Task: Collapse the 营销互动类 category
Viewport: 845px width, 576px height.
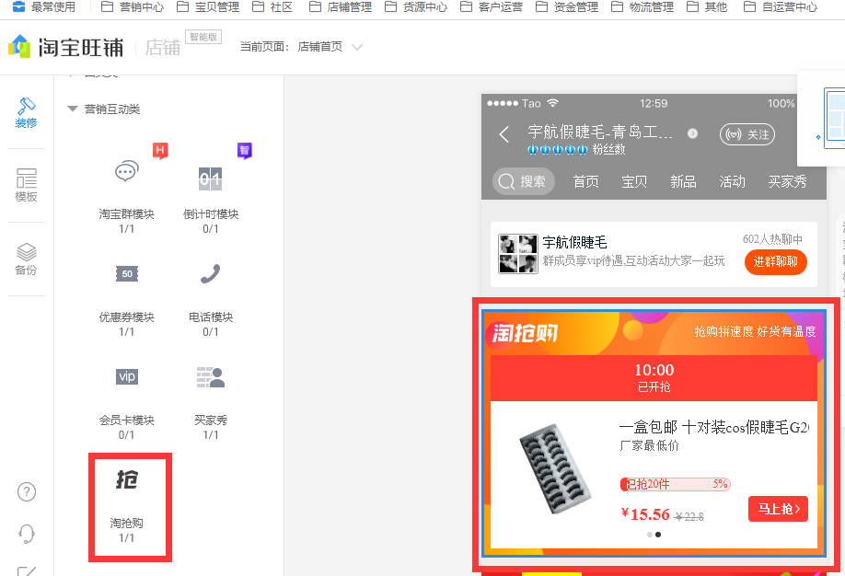Action: (x=73, y=109)
